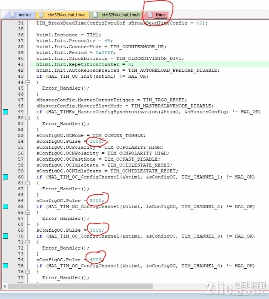Click TIM_OCNIDLESTATE_RESET on line 59
The image size is (269, 299).
tap(143, 171)
